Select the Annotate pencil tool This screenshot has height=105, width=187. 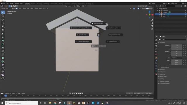tap(3, 34)
